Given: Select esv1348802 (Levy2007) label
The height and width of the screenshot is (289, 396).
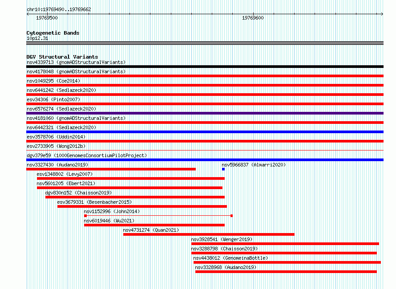Looking at the screenshot, I should pyautogui.click(x=65, y=174).
